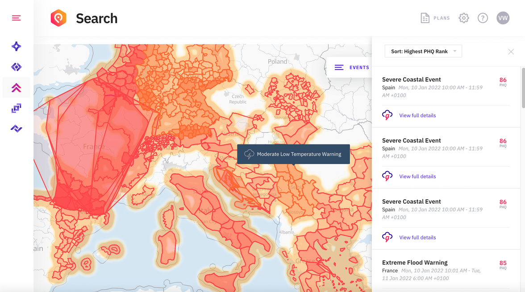Open Settings using the gear icon
Viewport: 525px width, 292px height.
coord(463,18)
